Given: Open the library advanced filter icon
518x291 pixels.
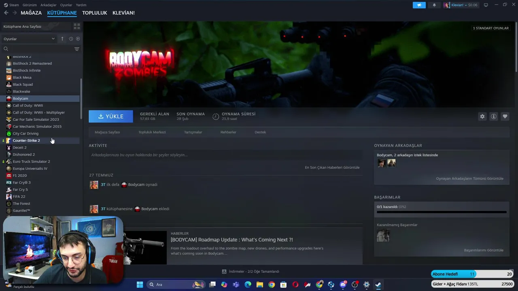Looking at the screenshot, I should tap(77, 49).
